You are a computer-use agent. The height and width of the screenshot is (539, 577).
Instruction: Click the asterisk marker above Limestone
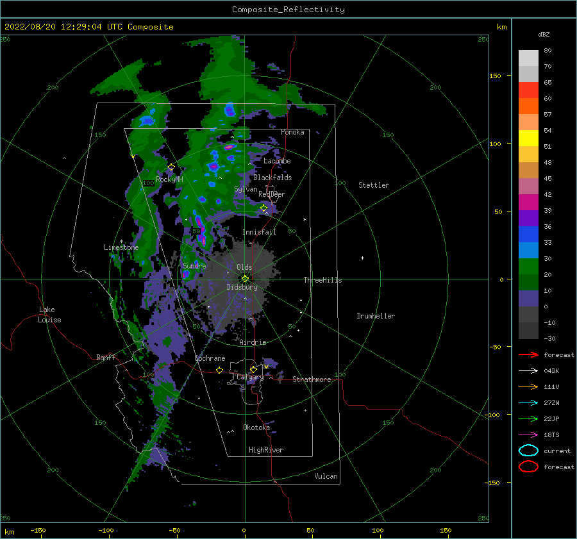coord(121,242)
